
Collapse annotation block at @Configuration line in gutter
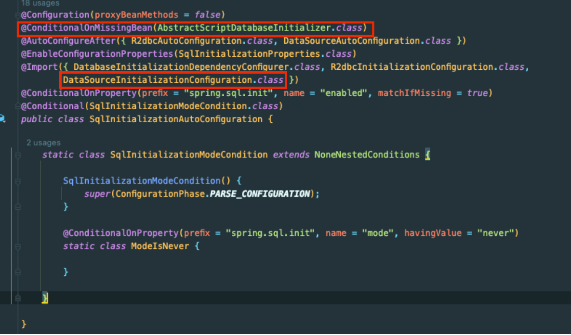pyautogui.click(x=17, y=15)
